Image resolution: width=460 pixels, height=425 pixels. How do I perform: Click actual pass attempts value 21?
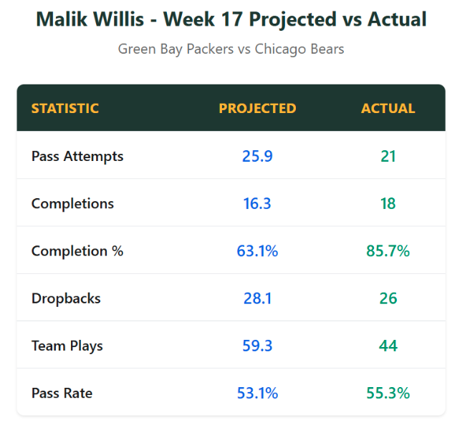pyautogui.click(x=388, y=156)
